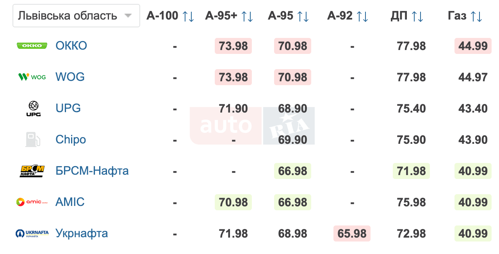Click Укрнафта A-92 price 65.98
This screenshot has width=499, height=254.
point(352,234)
